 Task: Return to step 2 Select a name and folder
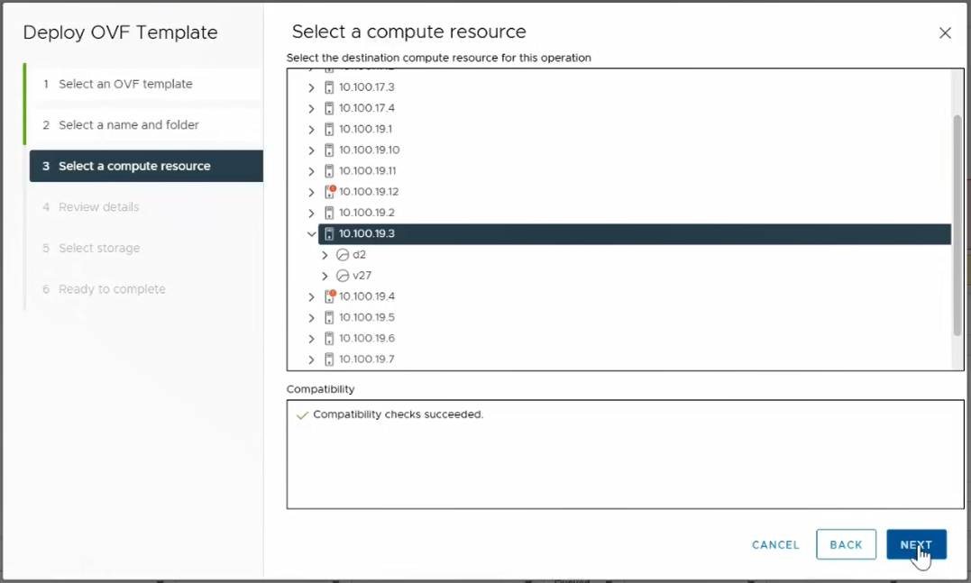coord(129,125)
